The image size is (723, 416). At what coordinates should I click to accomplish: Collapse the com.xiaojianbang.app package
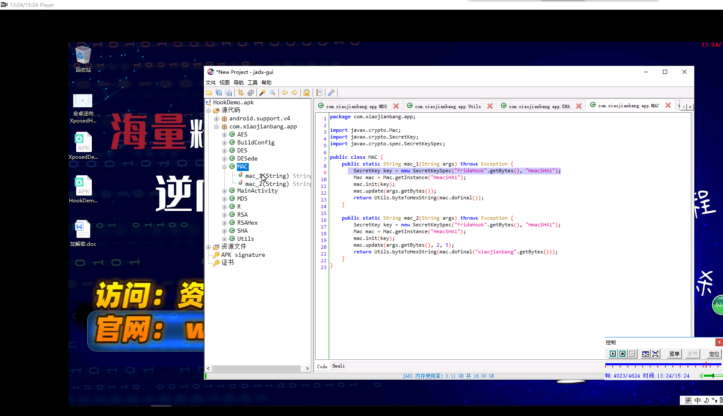(217, 127)
